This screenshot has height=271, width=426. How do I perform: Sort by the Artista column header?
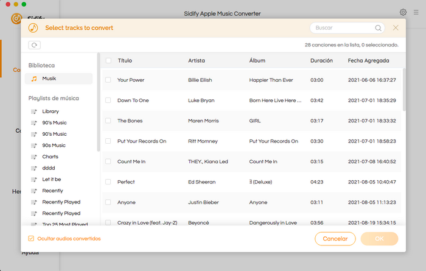pos(197,61)
